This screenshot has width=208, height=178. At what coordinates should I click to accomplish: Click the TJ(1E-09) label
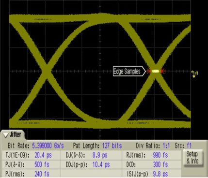coord(17,155)
